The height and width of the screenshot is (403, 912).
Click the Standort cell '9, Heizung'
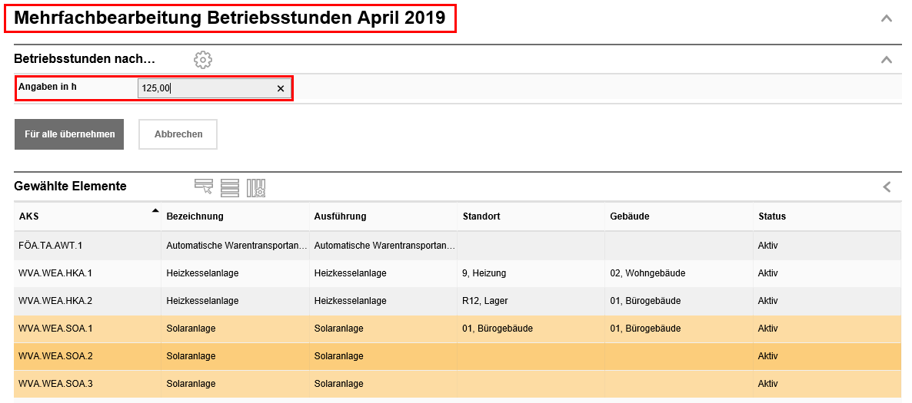point(484,273)
